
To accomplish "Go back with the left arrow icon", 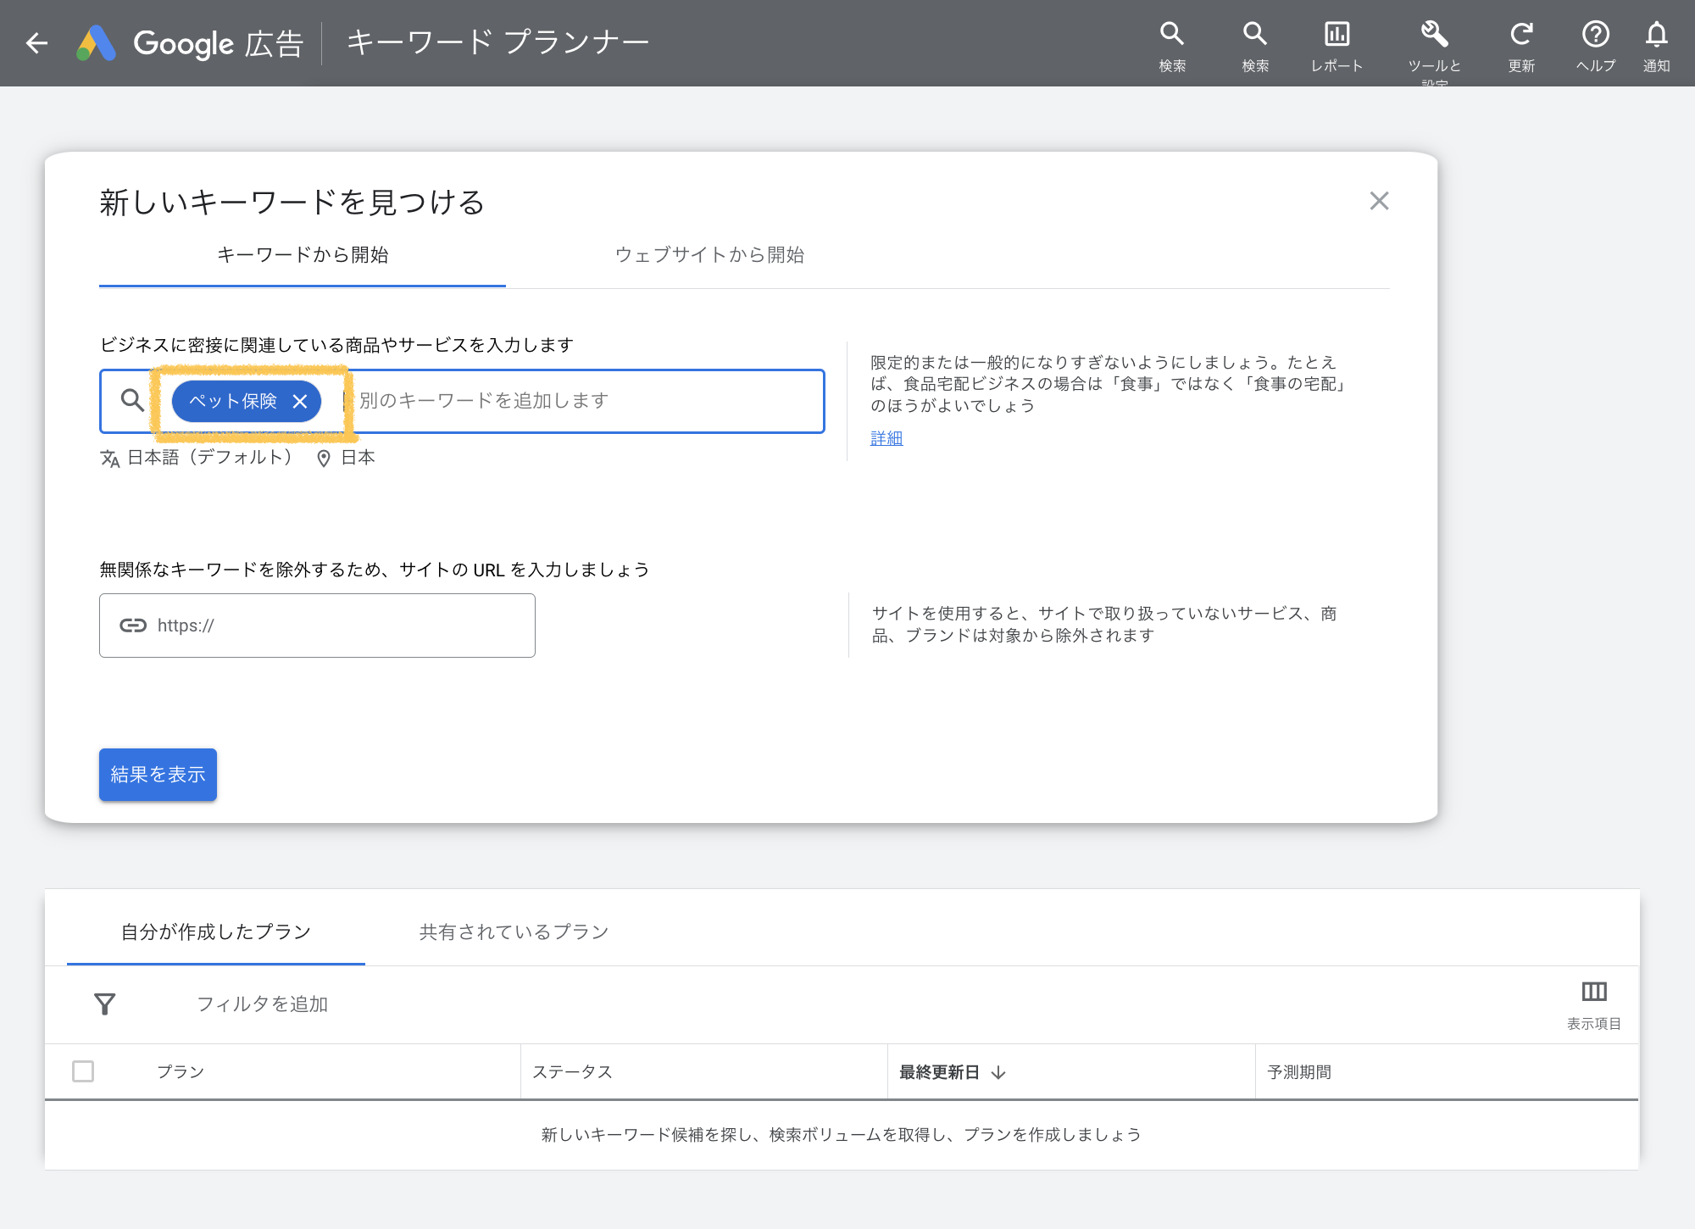I will 36,42.
